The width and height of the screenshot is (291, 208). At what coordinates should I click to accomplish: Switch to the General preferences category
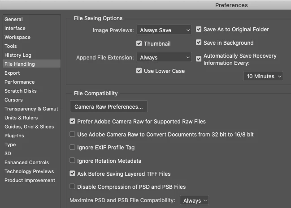pos(13,19)
